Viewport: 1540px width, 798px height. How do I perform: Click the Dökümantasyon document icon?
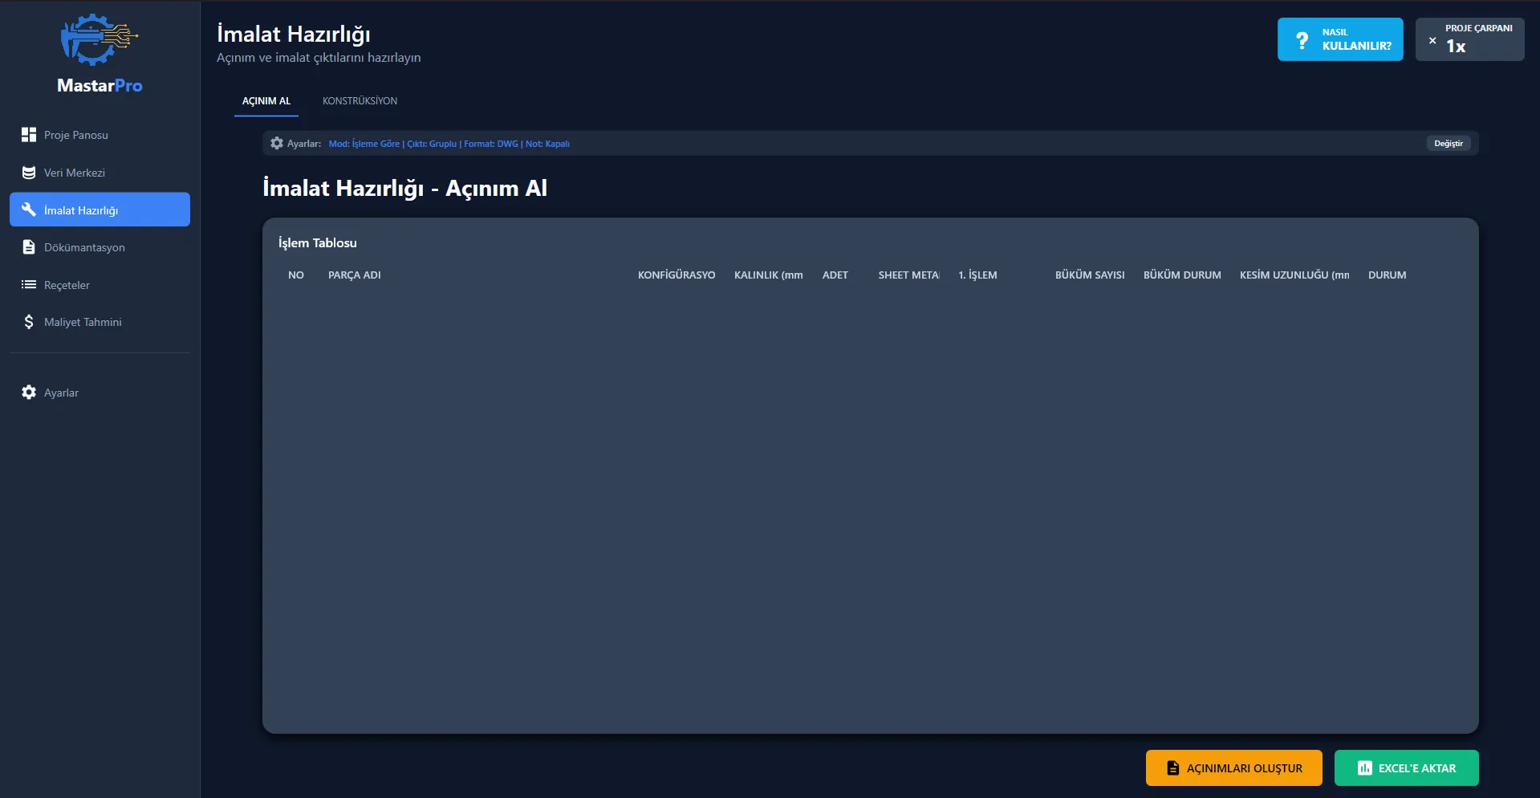29,247
